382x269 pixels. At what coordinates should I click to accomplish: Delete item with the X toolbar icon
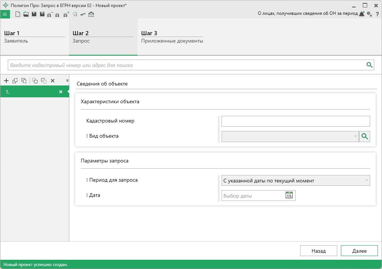click(53, 81)
